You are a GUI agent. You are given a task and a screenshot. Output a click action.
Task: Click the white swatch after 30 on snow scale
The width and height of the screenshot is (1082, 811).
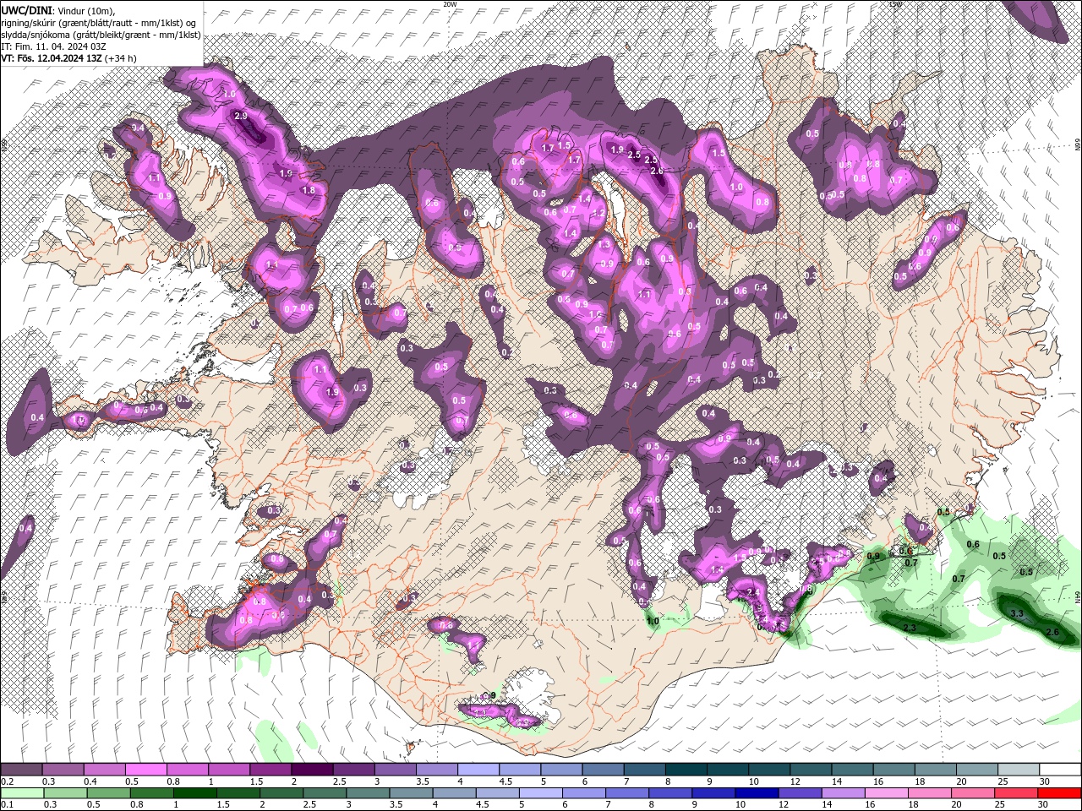(1061, 770)
